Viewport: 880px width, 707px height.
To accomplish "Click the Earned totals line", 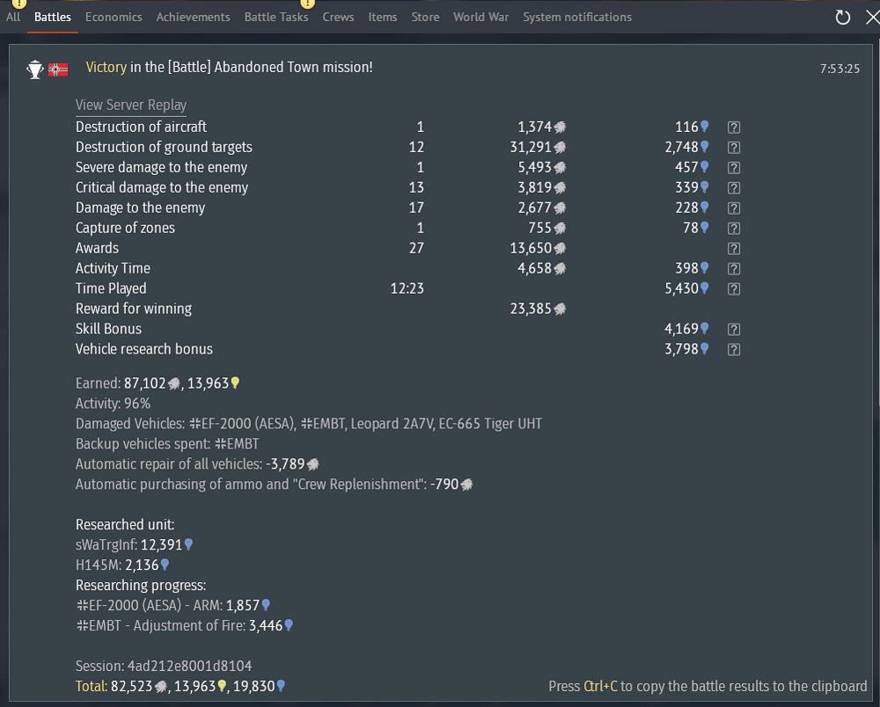I will tap(158, 383).
